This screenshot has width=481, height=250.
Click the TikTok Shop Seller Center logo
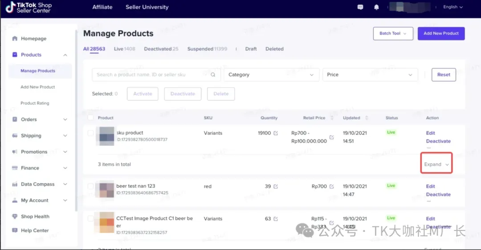pyautogui.click(x=29, y=8)
